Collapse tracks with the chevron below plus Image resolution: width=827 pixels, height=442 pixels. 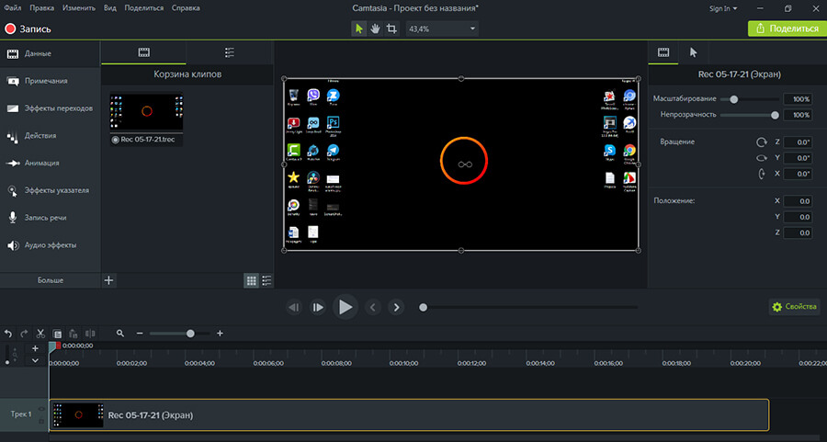(35, 360)
